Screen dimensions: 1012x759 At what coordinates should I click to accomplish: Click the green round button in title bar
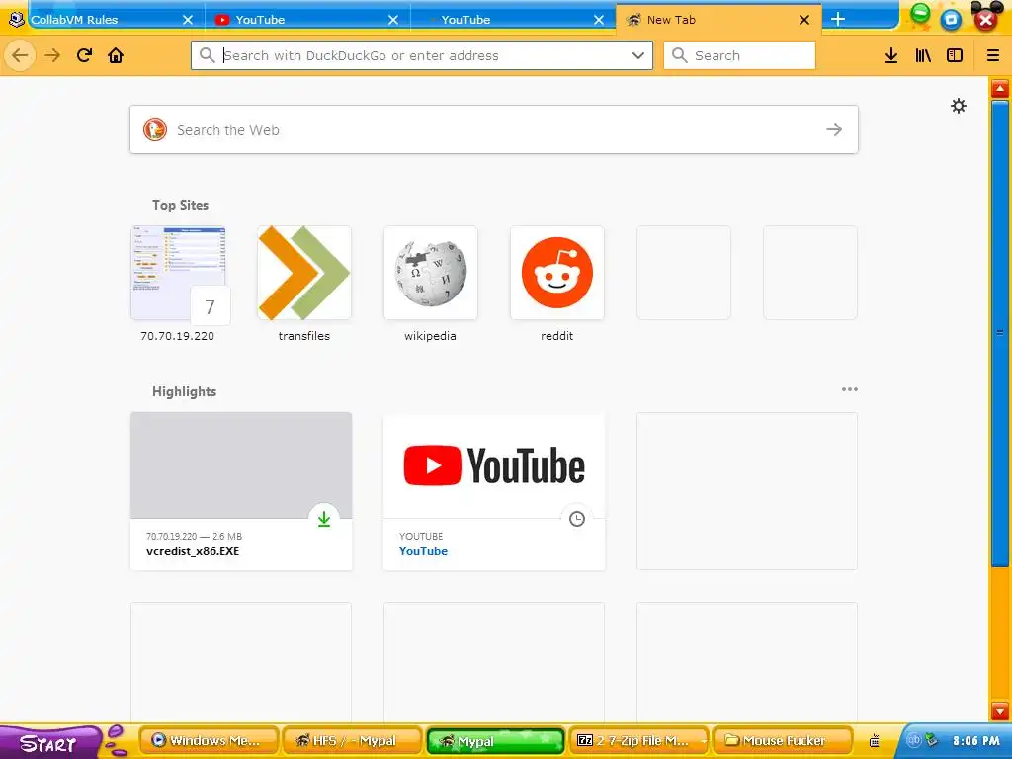tap(920, 12)
